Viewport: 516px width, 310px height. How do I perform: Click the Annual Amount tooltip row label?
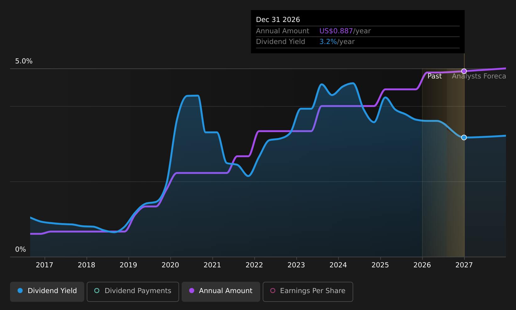[283, 31]
